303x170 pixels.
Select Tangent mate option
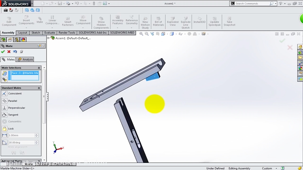click(10, 115)
